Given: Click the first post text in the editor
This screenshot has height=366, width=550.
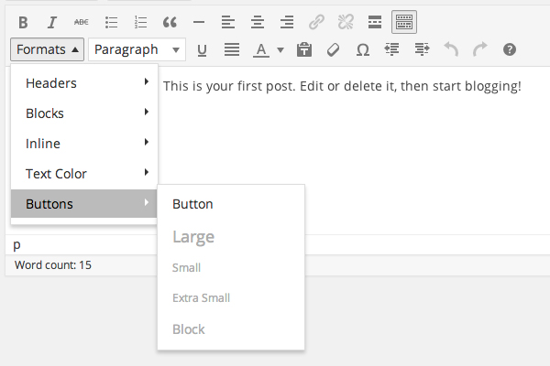Looking at the screenshot, I should (342, 86).
